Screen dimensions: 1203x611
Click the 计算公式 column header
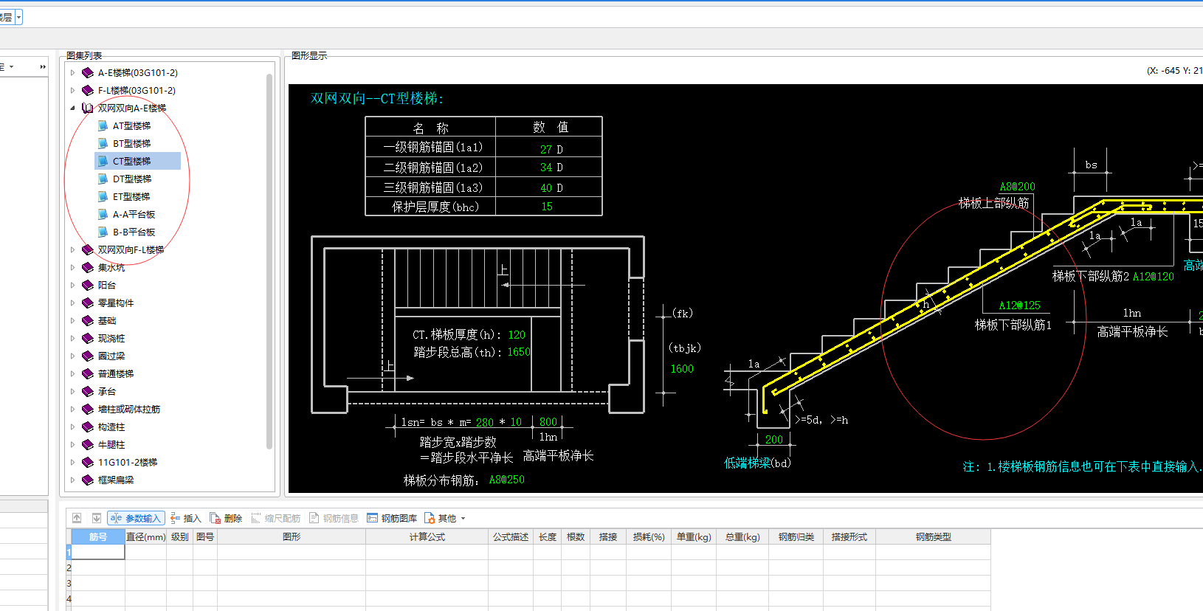point(427,536)
